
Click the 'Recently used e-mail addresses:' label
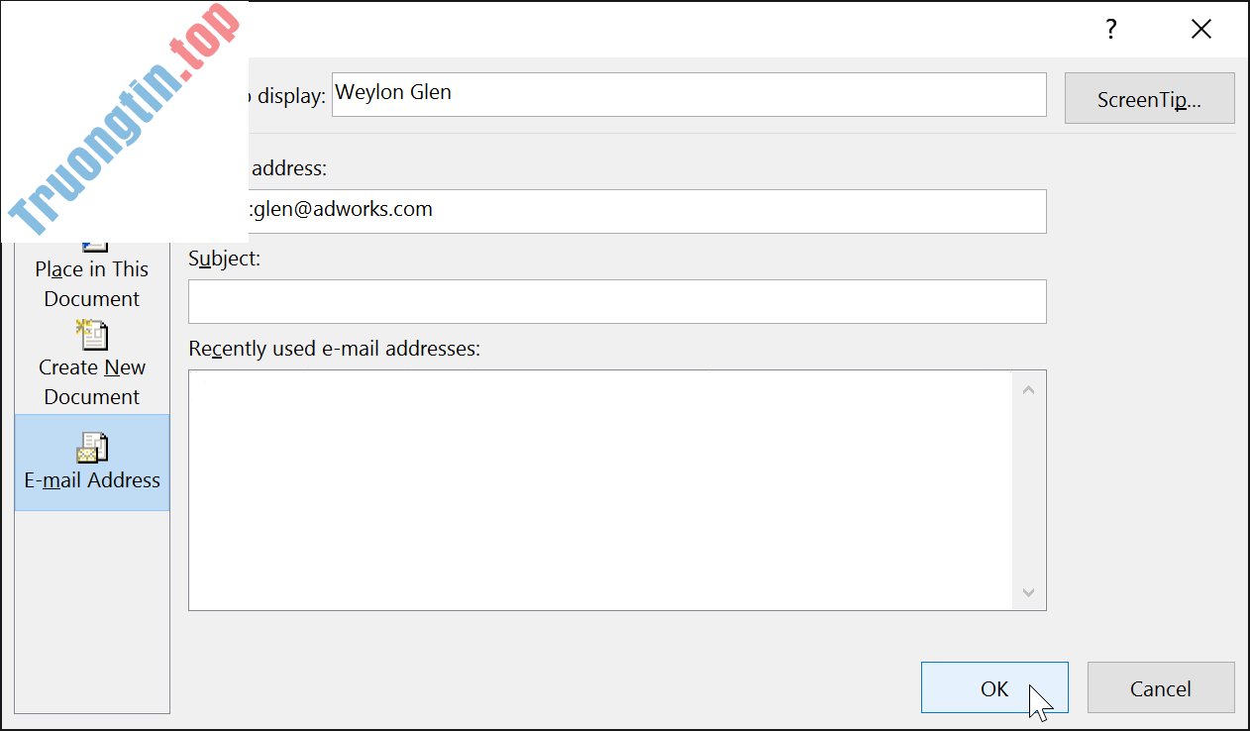pos(334,349)
